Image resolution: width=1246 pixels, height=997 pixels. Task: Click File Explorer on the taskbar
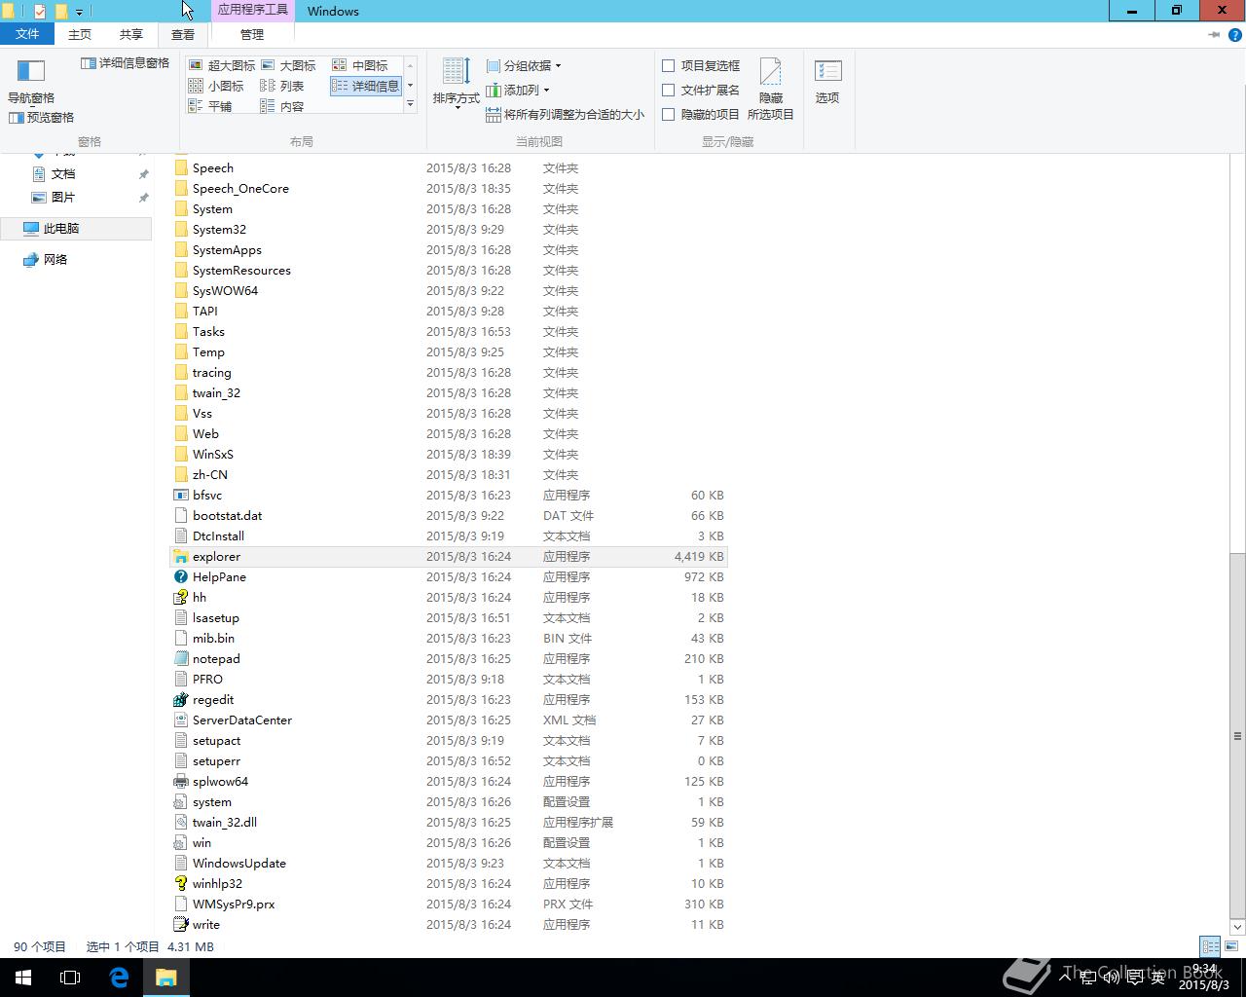pyautogui.click(x=165, y=978)
